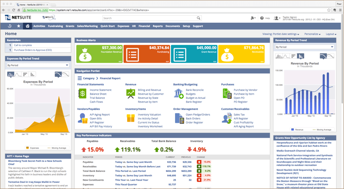Viewport: 344px width, 189px height.
Task: Open the Personalize dropdown
Action: pyautogui.click(x=312, y=34)
